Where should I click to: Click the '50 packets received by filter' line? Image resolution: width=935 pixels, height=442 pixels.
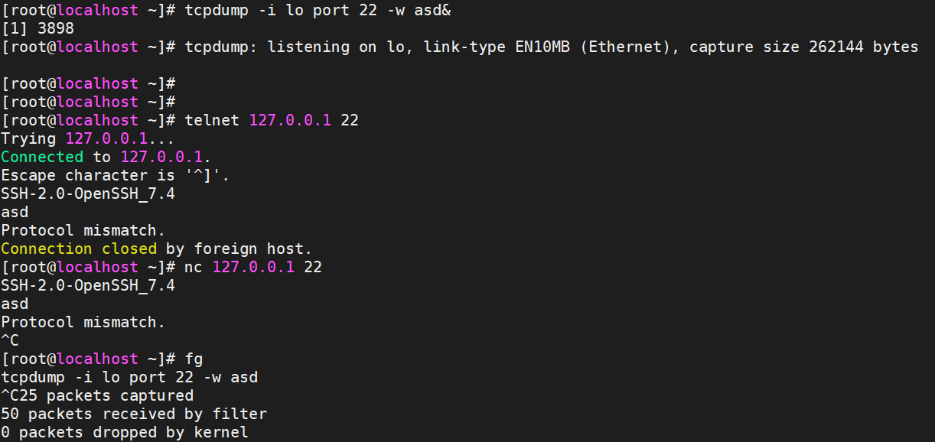pyautogui.click(x=134, y=414)
